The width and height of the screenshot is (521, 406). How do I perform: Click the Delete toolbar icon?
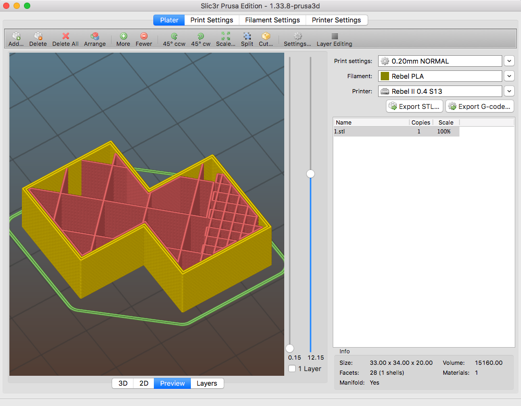[x=38, y=36]
